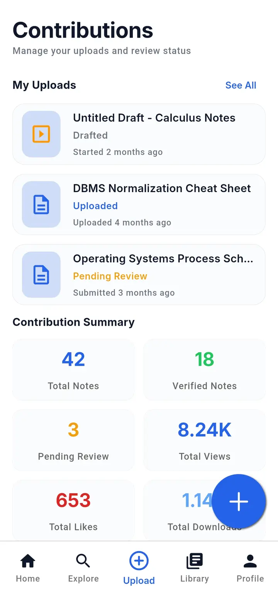This screenshot has width=278, height=595.
Task: Select the Home tab label
Action: [x=28, y=579]
